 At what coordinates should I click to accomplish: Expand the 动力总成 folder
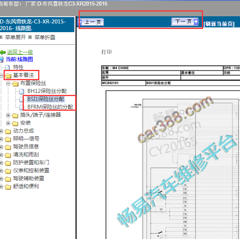(1, 131)
